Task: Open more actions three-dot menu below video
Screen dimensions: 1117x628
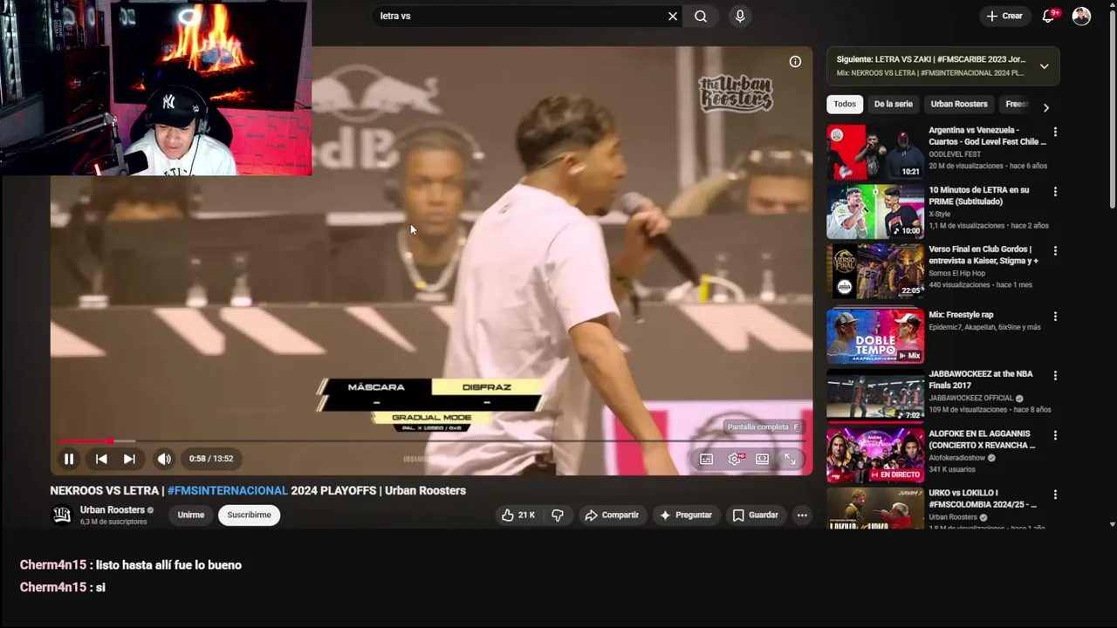Action: [802, 515]
